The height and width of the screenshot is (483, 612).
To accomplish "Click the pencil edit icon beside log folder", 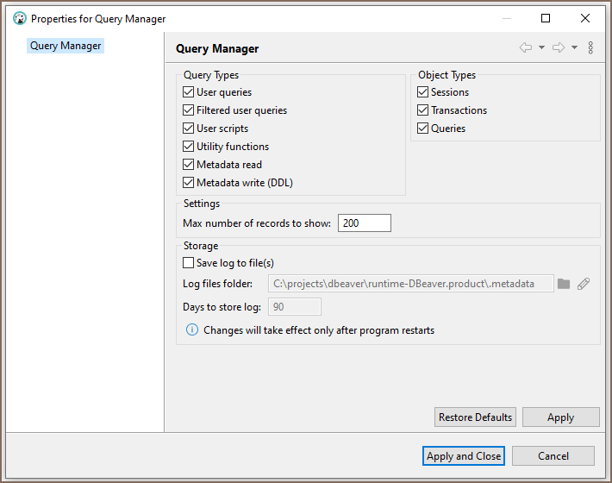I will pos(584,284).
